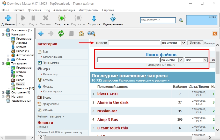Open Alone in the dark query
The image size is (220, 140).
coord(113,102)
